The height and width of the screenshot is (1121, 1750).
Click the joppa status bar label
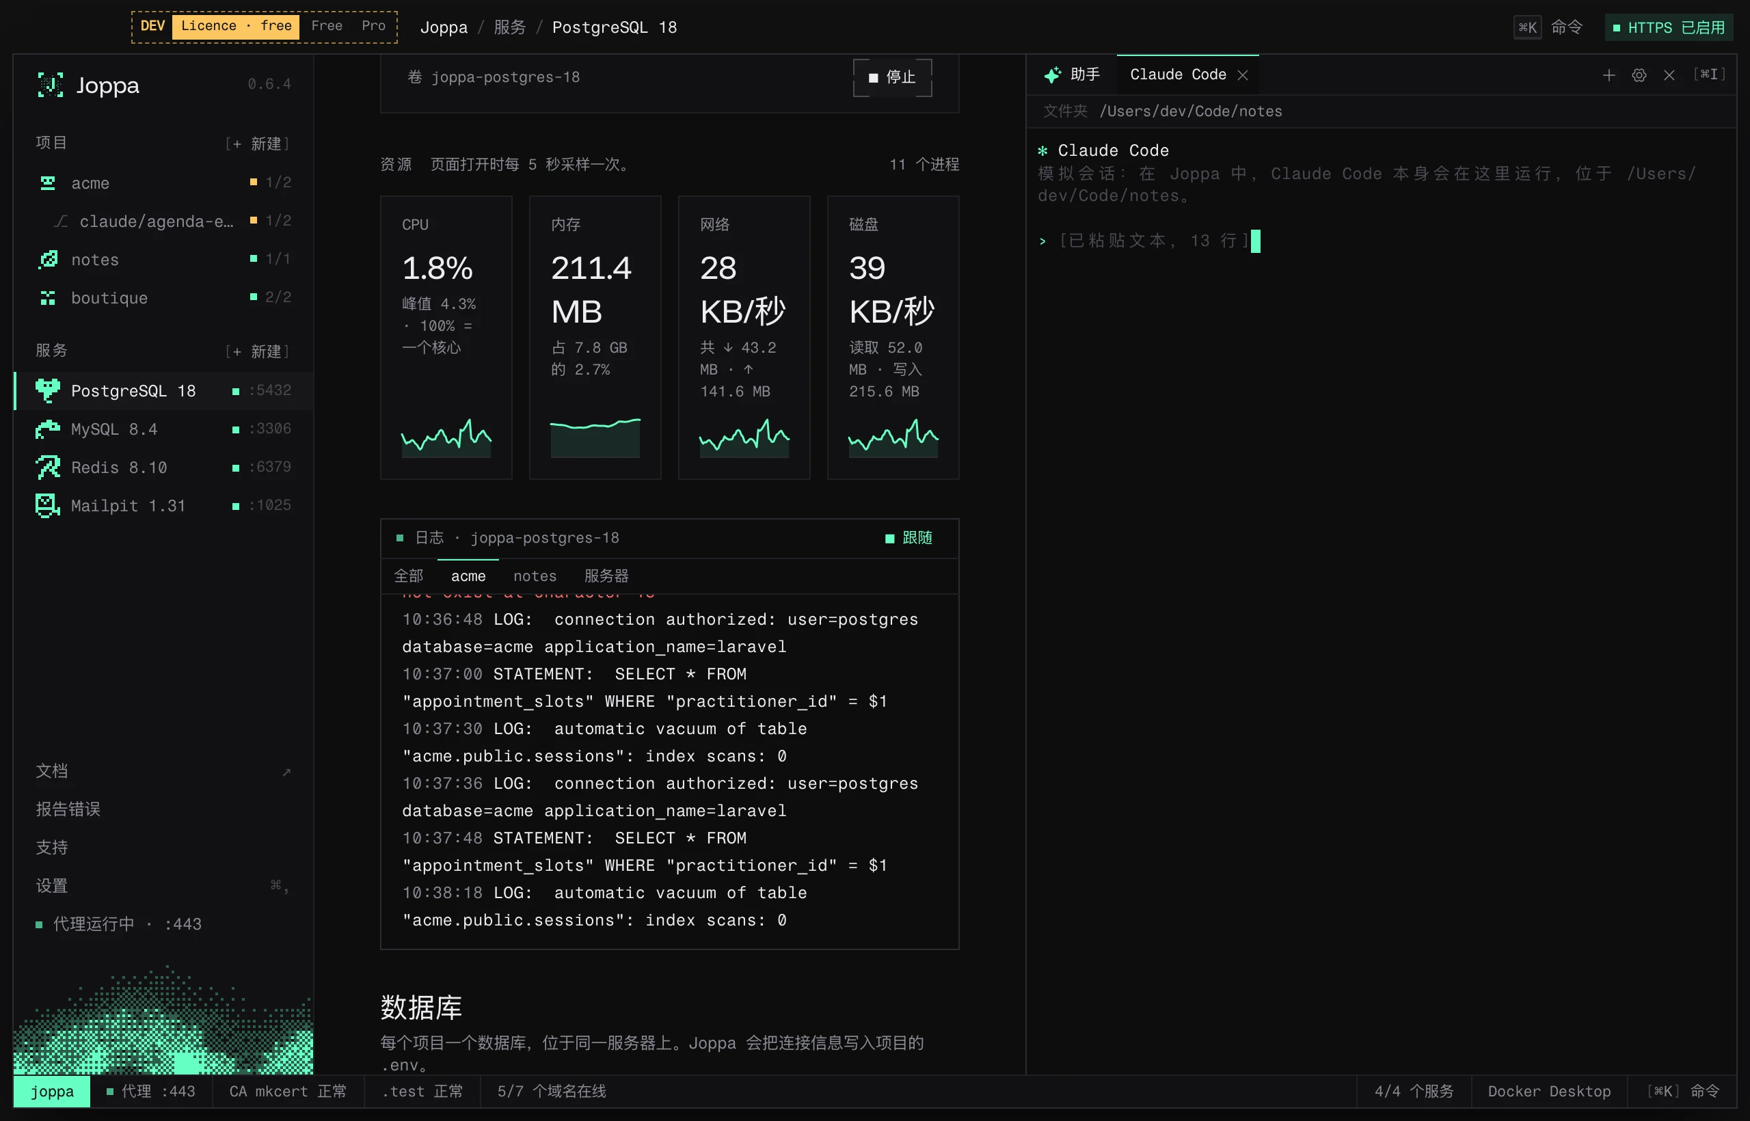tap(52, 1091)
